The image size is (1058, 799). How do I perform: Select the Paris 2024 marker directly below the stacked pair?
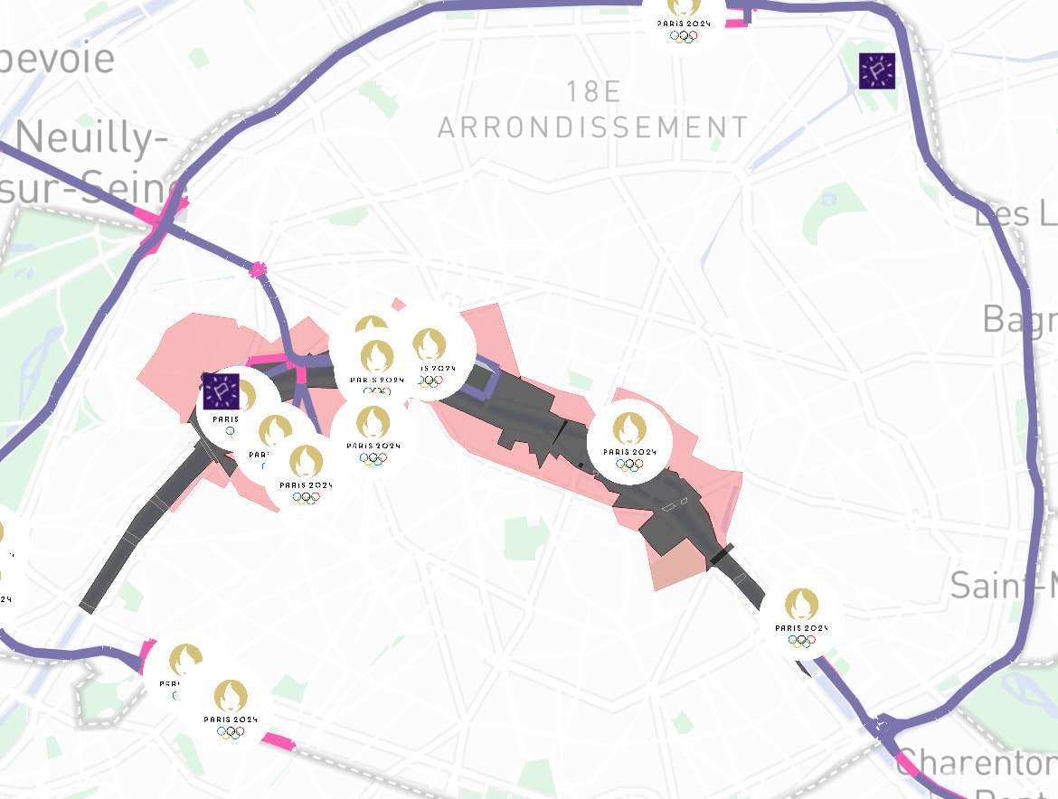(x=373, y=435)
